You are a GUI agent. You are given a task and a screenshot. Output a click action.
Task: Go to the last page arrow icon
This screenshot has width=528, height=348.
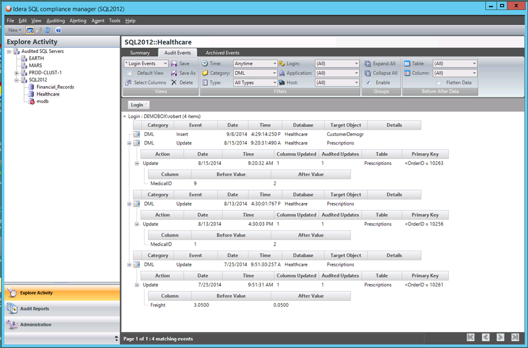pyautogui.click(x=515, y=337)
